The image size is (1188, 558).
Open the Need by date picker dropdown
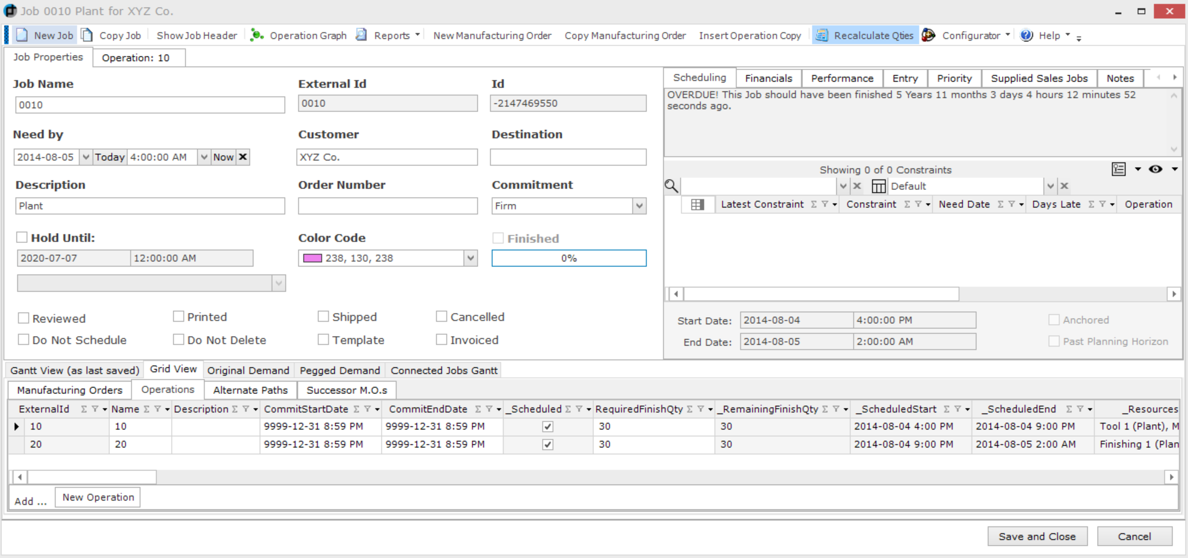(86, 157)
